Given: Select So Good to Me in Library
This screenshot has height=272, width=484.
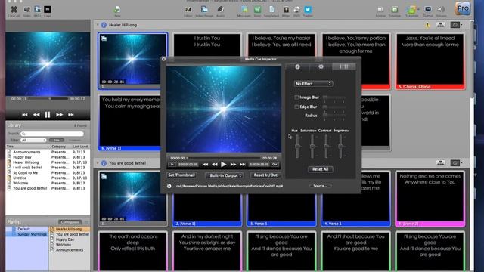Looking at the screenshot, I should 25,173.
